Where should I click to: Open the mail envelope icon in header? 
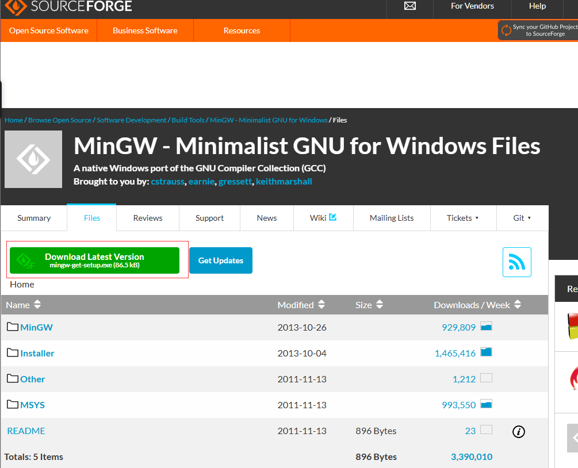[x=409, y=6]
